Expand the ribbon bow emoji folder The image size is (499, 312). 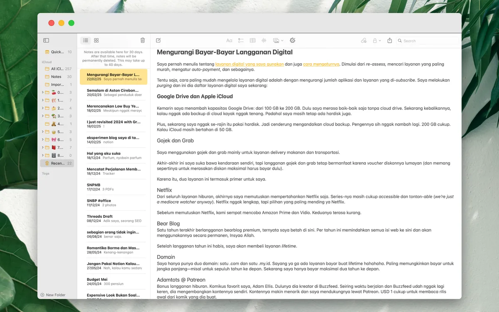43,140
